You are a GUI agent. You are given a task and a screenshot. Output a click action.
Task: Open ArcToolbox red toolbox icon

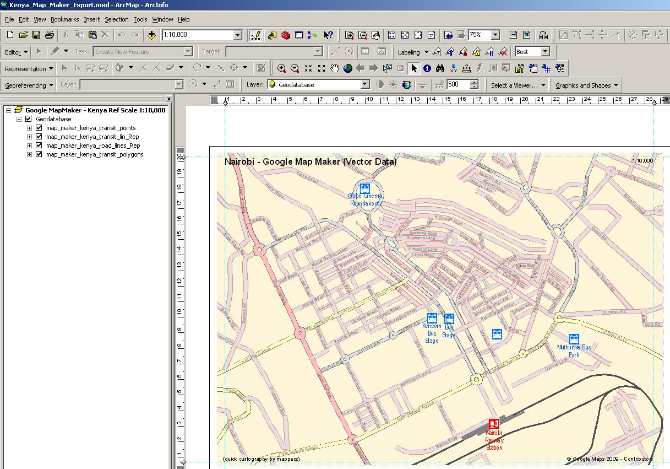click(286, 35)
